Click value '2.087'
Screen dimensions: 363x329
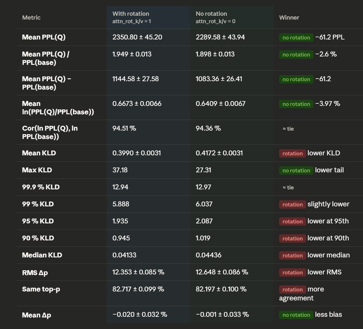(x=204, y=221)
